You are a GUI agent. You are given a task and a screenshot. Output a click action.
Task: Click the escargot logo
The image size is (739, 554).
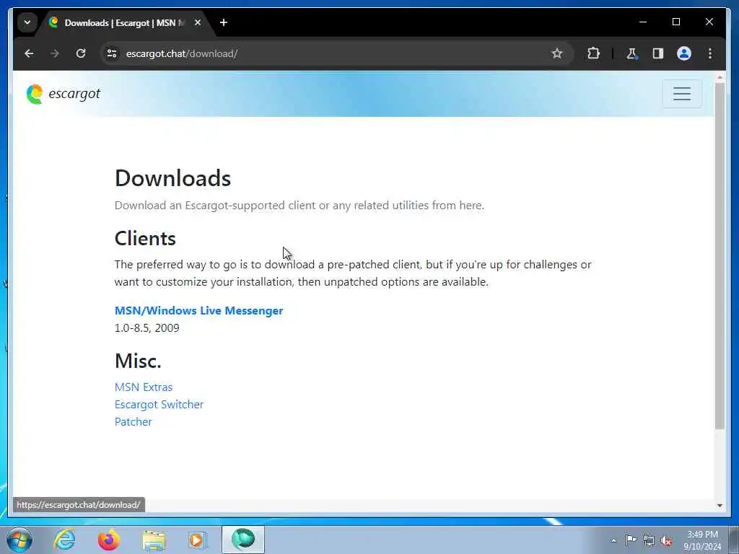[64, 94]
